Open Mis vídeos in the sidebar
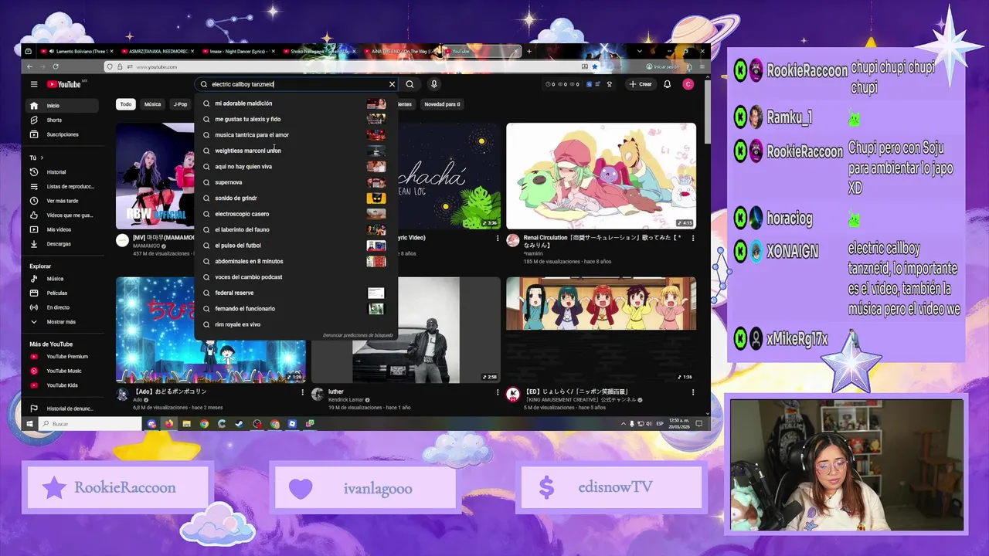989x556 pixels. [62, 229]
